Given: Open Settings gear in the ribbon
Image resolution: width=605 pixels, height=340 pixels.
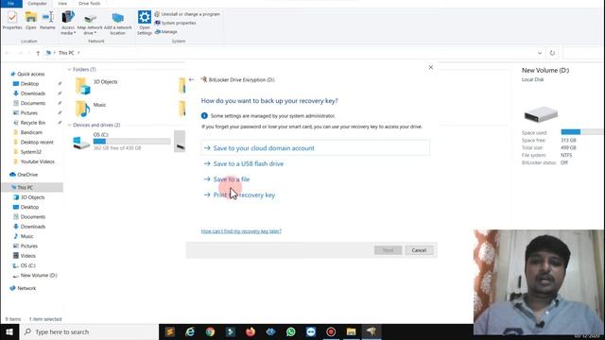Looking at the screenshot, I should [145, 23].
